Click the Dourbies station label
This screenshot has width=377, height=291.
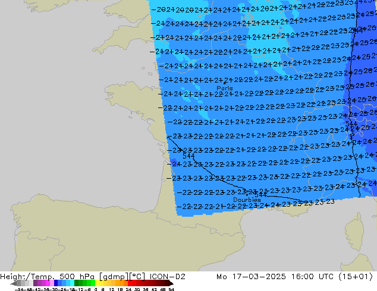[x=247, y=200]
